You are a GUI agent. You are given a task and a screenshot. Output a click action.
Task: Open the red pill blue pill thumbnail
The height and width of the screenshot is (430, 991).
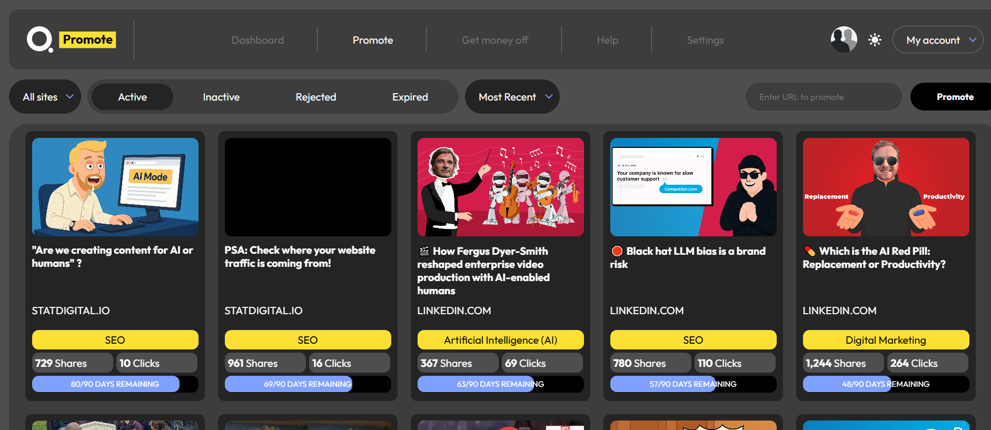tap(886, 187)
